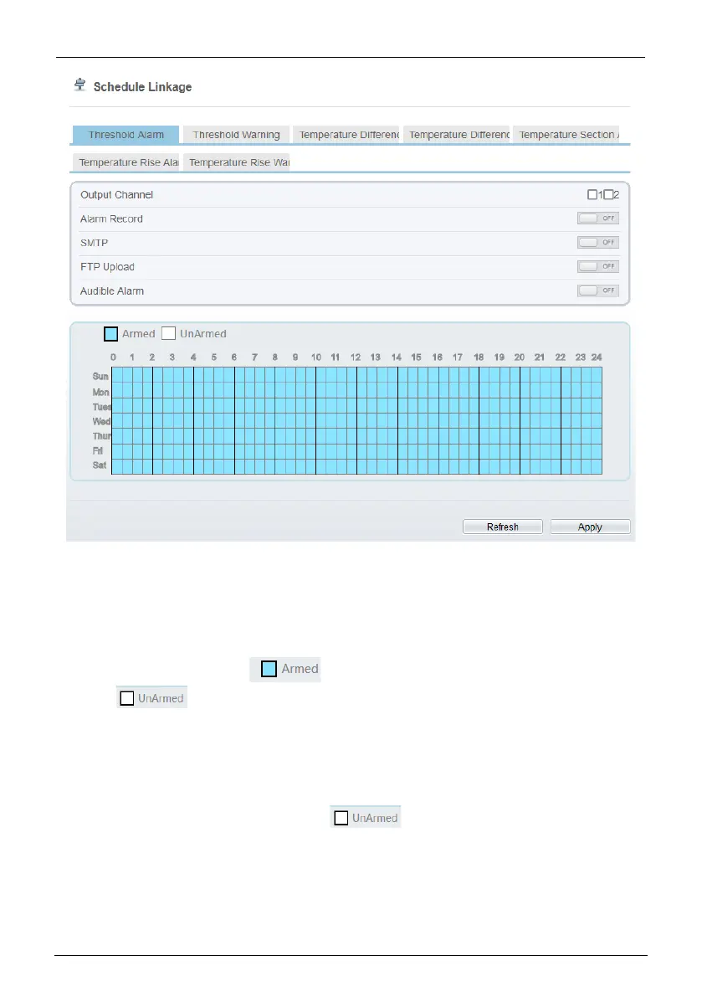Click the Sat row label in schedule
The height and width of the screenshot is (997, 702).
(100, 465)
